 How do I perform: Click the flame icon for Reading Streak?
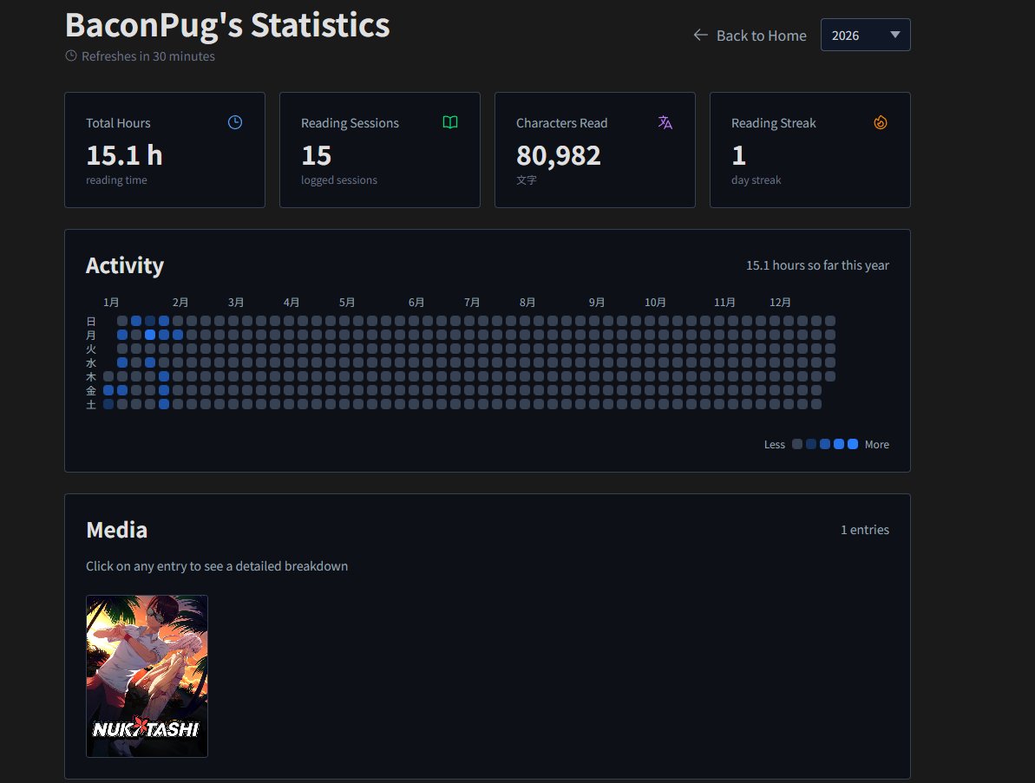(x=880, y=122)
